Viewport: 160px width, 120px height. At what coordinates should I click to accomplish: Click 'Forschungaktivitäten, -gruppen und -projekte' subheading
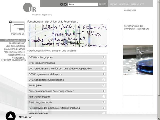coord(52,50)
